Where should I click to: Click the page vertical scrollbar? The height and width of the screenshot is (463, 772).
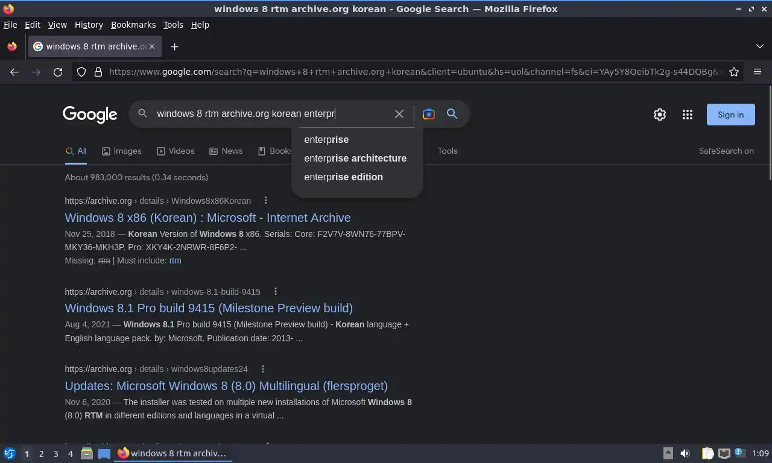click(x=770, y=133)
